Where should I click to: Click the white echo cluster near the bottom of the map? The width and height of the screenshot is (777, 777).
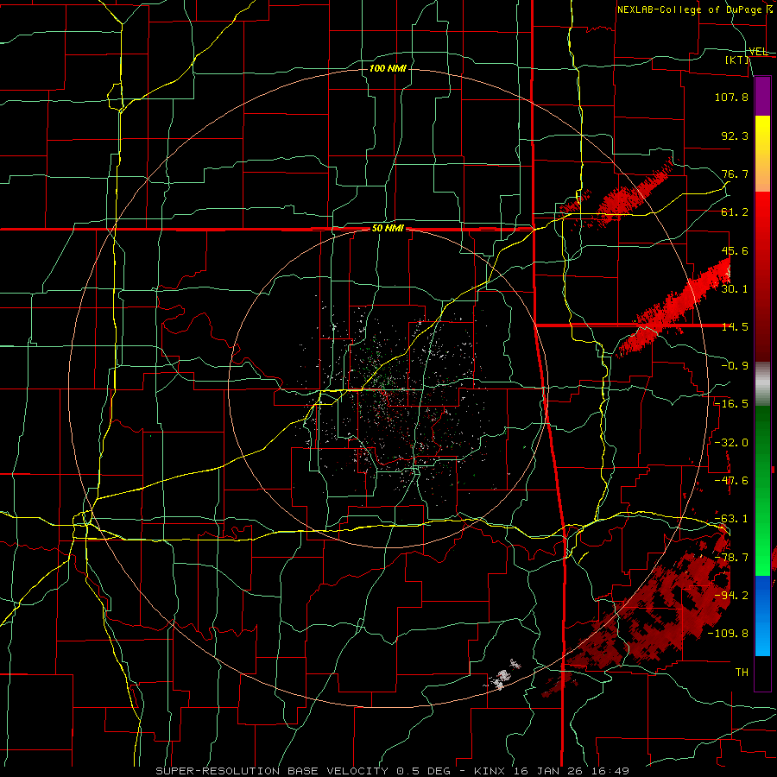[x=504, y=676]
